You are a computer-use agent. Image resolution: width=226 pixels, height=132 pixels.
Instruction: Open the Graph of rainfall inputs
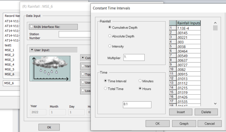184,124
